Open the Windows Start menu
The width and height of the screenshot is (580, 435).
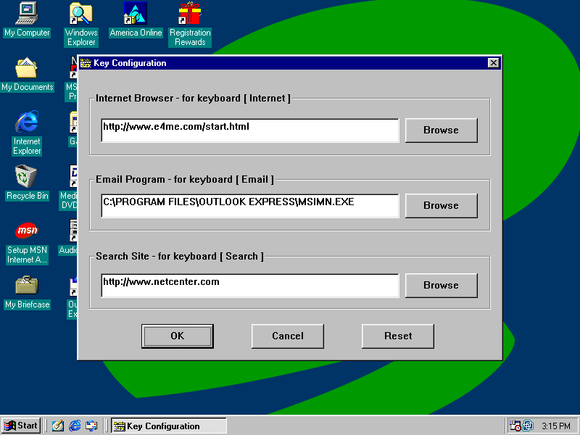(x=21, y=426)
